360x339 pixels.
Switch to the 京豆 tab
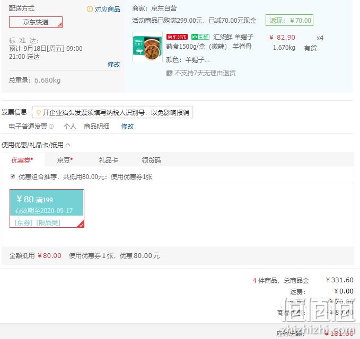65,160
